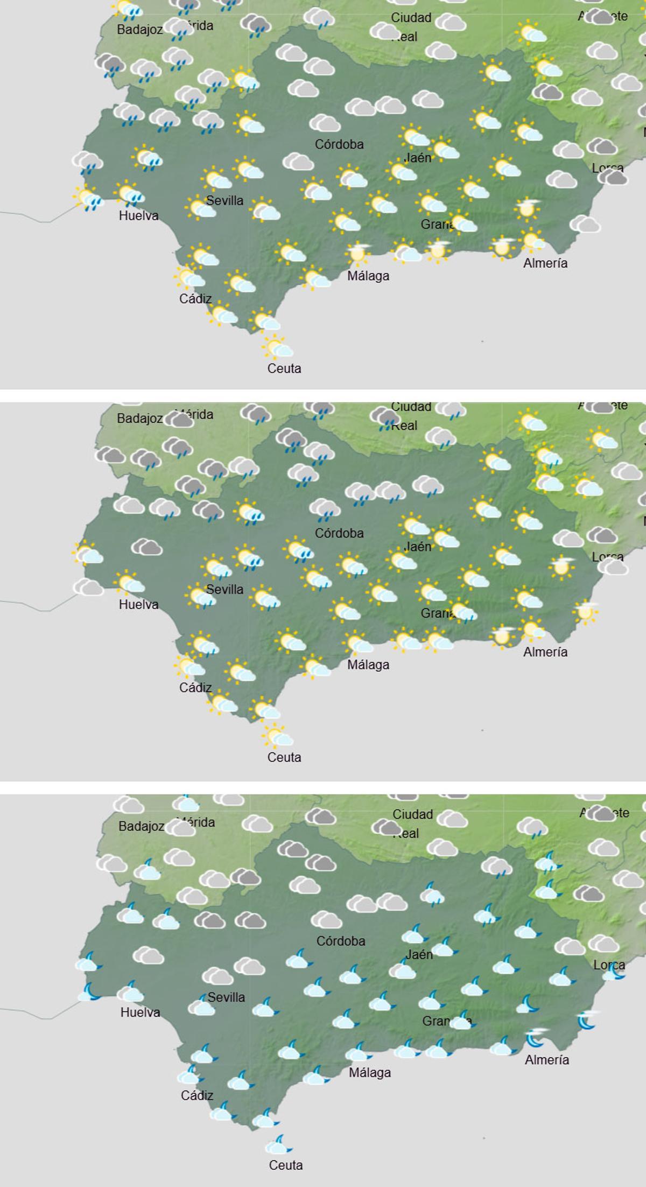
Task: Select the Jaén label in the middle map
Action: pyautogui.click(x=418, y=547)
